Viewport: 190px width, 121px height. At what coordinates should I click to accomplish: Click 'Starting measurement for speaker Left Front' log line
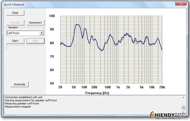point(31,100)
